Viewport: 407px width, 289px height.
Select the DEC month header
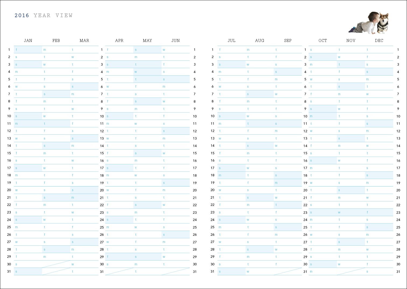point(379,41)
